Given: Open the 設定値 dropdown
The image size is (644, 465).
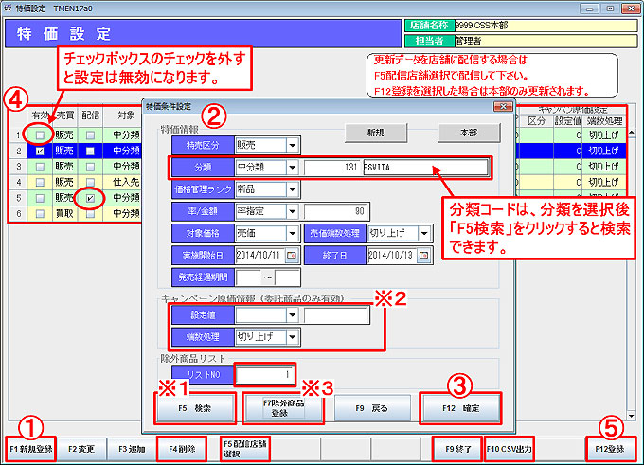Looking at the screenshot, I should coord(293,315).
